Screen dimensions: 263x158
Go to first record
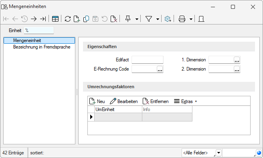(6, 19)
